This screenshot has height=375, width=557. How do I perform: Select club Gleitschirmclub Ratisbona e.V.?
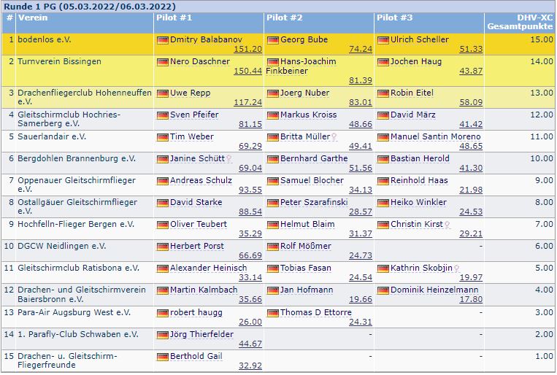78,268
